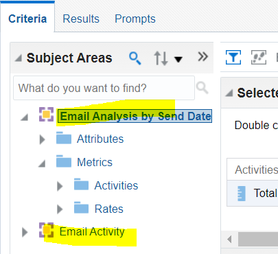278x254 pixels.
Task: Switch to the Results tab
Action: 81,19
